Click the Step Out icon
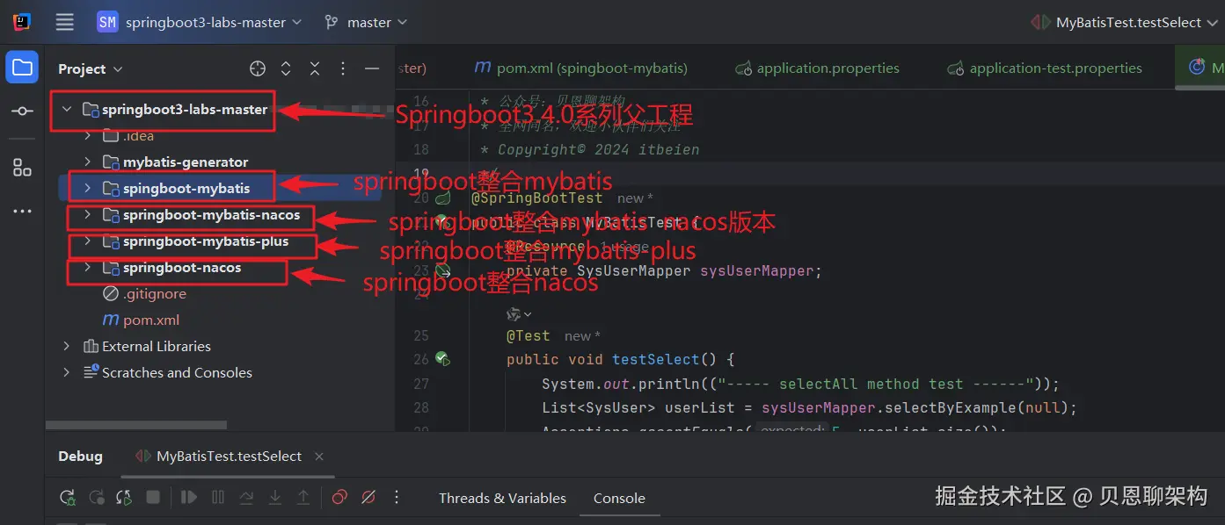 303,497
